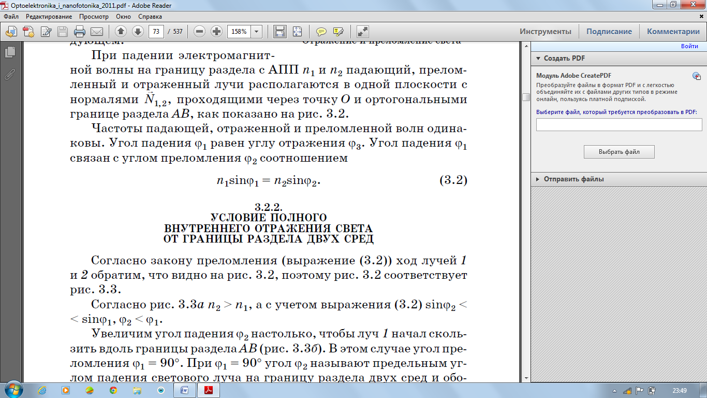Click the Create PDF toolbar icon
707x398 pixels.
coord(28,32)
